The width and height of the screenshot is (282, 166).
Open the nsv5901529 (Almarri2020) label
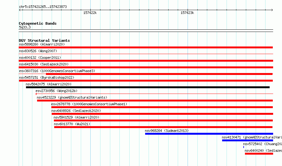click(x=76, y=117)
